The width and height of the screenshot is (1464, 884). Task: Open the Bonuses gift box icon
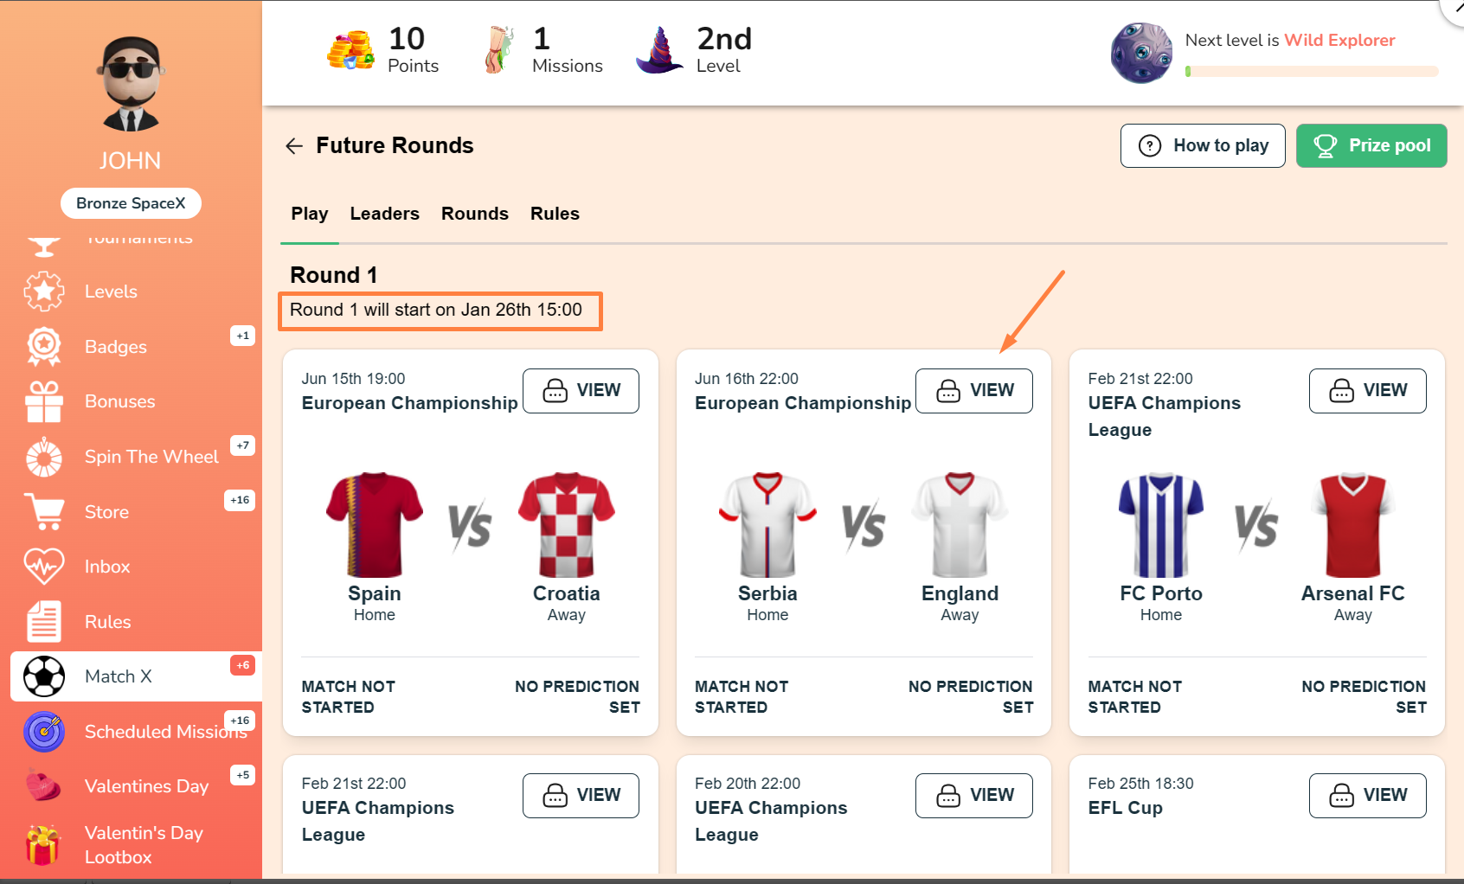44,401
